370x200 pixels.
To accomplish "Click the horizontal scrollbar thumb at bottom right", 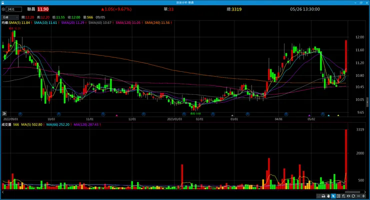I will click(x=352, y=192).
